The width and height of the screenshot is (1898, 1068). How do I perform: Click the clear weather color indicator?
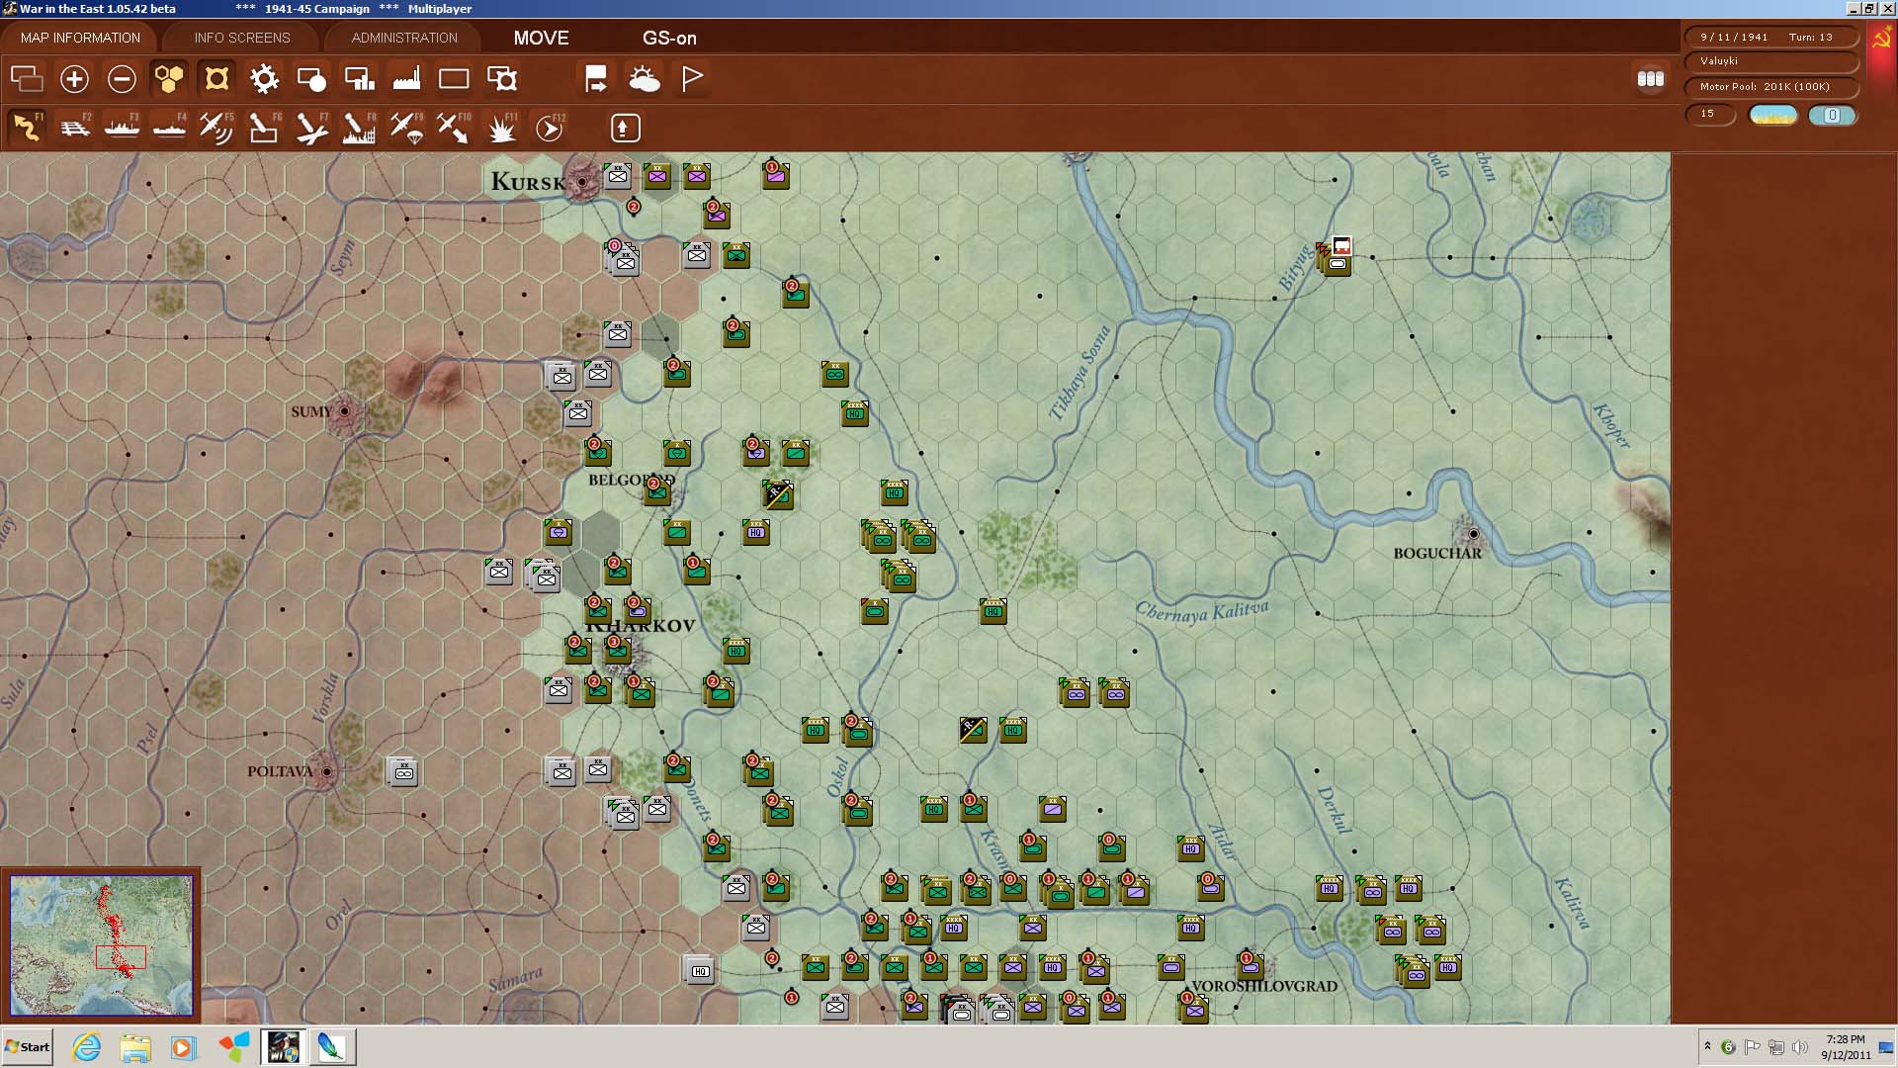tap(1772, 115)
